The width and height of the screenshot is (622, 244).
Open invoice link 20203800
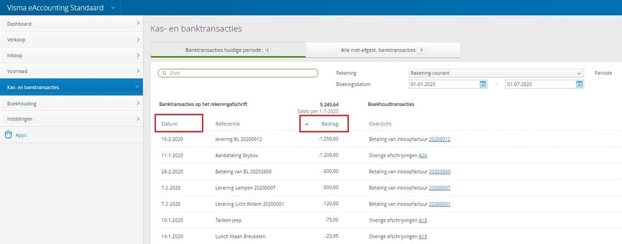(x=439, y=172)
